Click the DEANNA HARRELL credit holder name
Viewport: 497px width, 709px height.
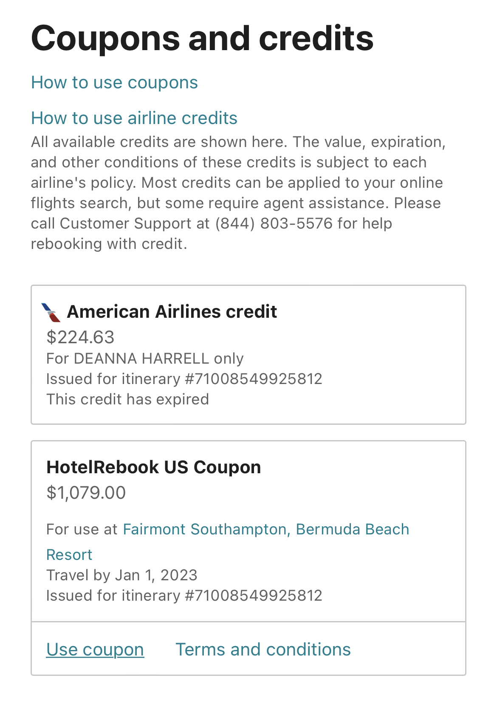145,358
